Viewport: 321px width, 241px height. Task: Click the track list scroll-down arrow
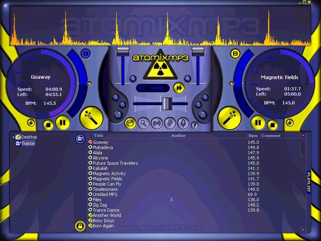point(303,230)
